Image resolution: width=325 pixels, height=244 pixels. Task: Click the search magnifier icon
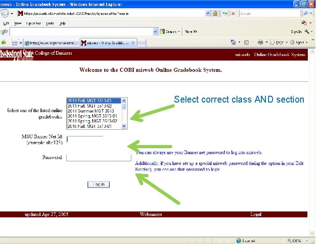tap(306, 14)
